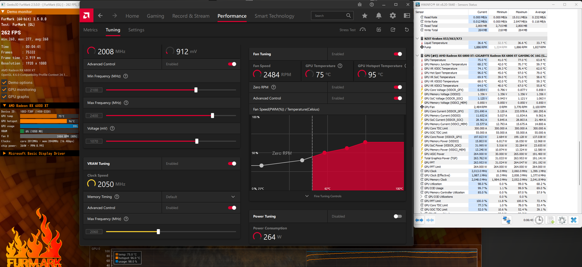The image size is (582, 267).
Task: Toggle the sidebar panel icon
Action: tap(406, 15)
